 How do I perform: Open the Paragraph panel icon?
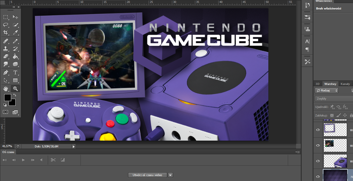pyautogui.click(x=307, y=50)
